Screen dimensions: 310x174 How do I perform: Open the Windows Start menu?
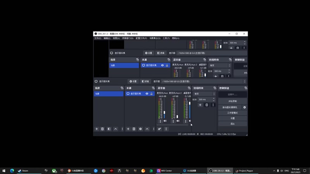[x=4, y=171]
